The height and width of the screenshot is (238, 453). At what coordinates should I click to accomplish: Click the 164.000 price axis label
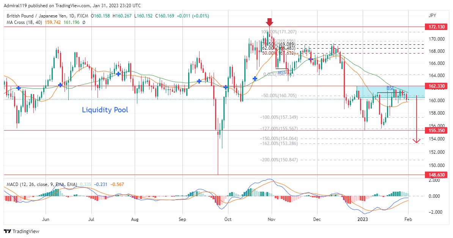click(437, 76)
